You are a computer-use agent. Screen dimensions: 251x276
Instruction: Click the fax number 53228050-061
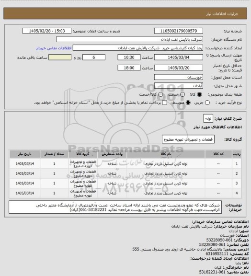point(219,240)
